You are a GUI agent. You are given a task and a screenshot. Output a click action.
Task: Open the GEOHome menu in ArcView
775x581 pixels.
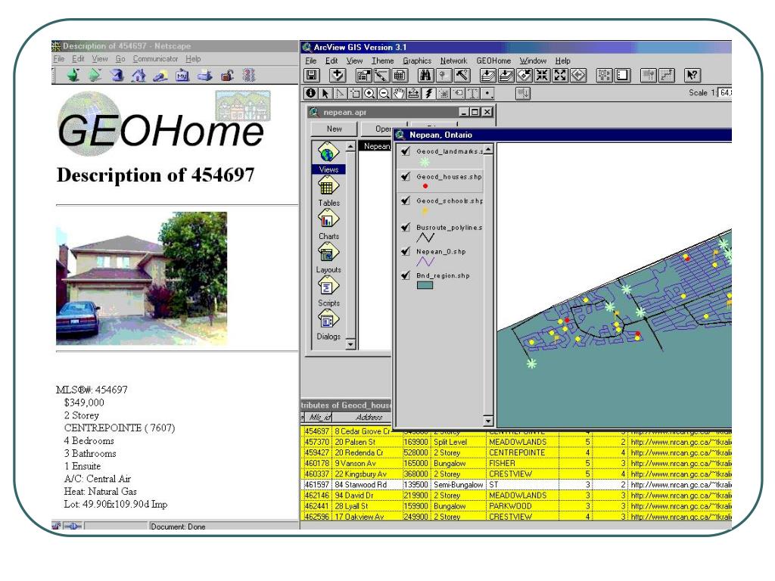tap(493, 61)
